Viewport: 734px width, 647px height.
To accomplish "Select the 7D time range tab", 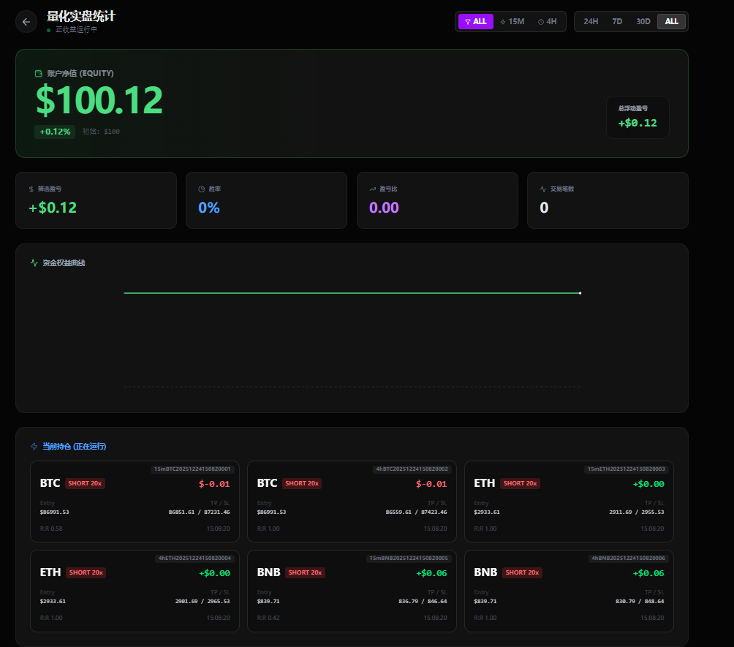I will 617,22.
